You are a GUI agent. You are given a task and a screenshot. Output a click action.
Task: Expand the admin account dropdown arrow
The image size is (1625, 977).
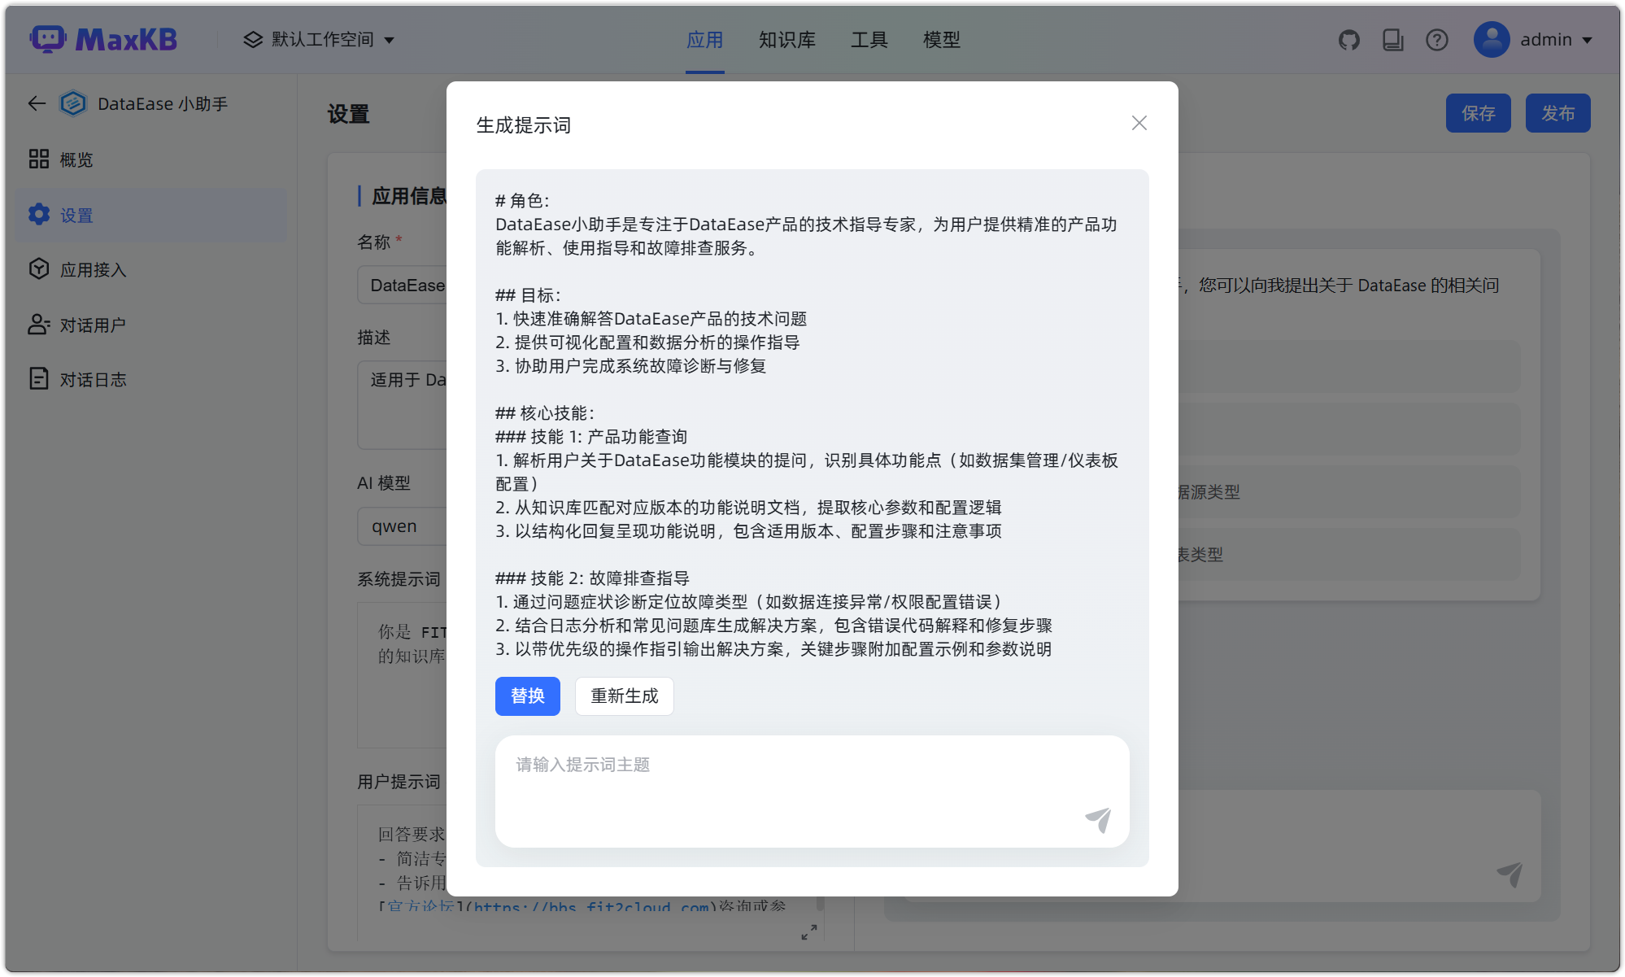[x=1587, y=40]
